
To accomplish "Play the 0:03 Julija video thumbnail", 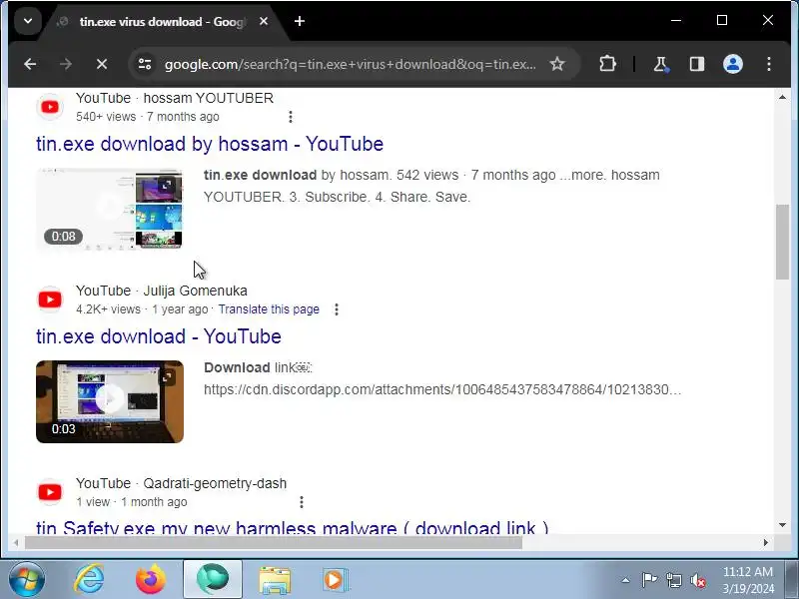I will (x=110, y=401).
